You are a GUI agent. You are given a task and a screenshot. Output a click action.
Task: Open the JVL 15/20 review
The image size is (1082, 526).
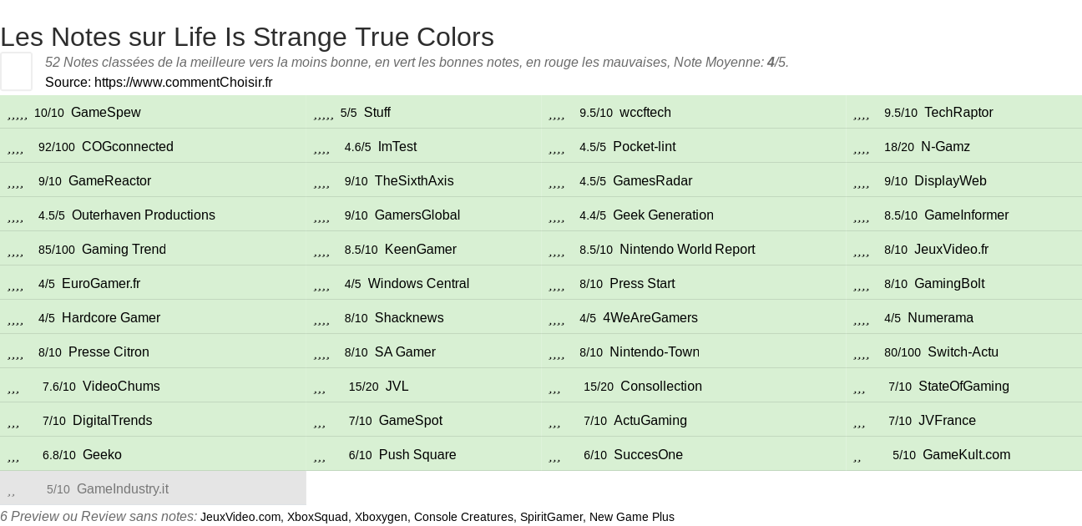(x=397, y=387)
